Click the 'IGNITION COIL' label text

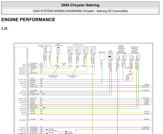pos(40,46)
